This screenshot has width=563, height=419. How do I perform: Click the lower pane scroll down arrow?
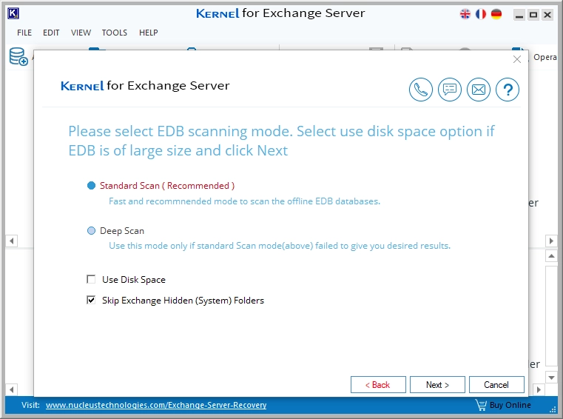coord(551,378)
